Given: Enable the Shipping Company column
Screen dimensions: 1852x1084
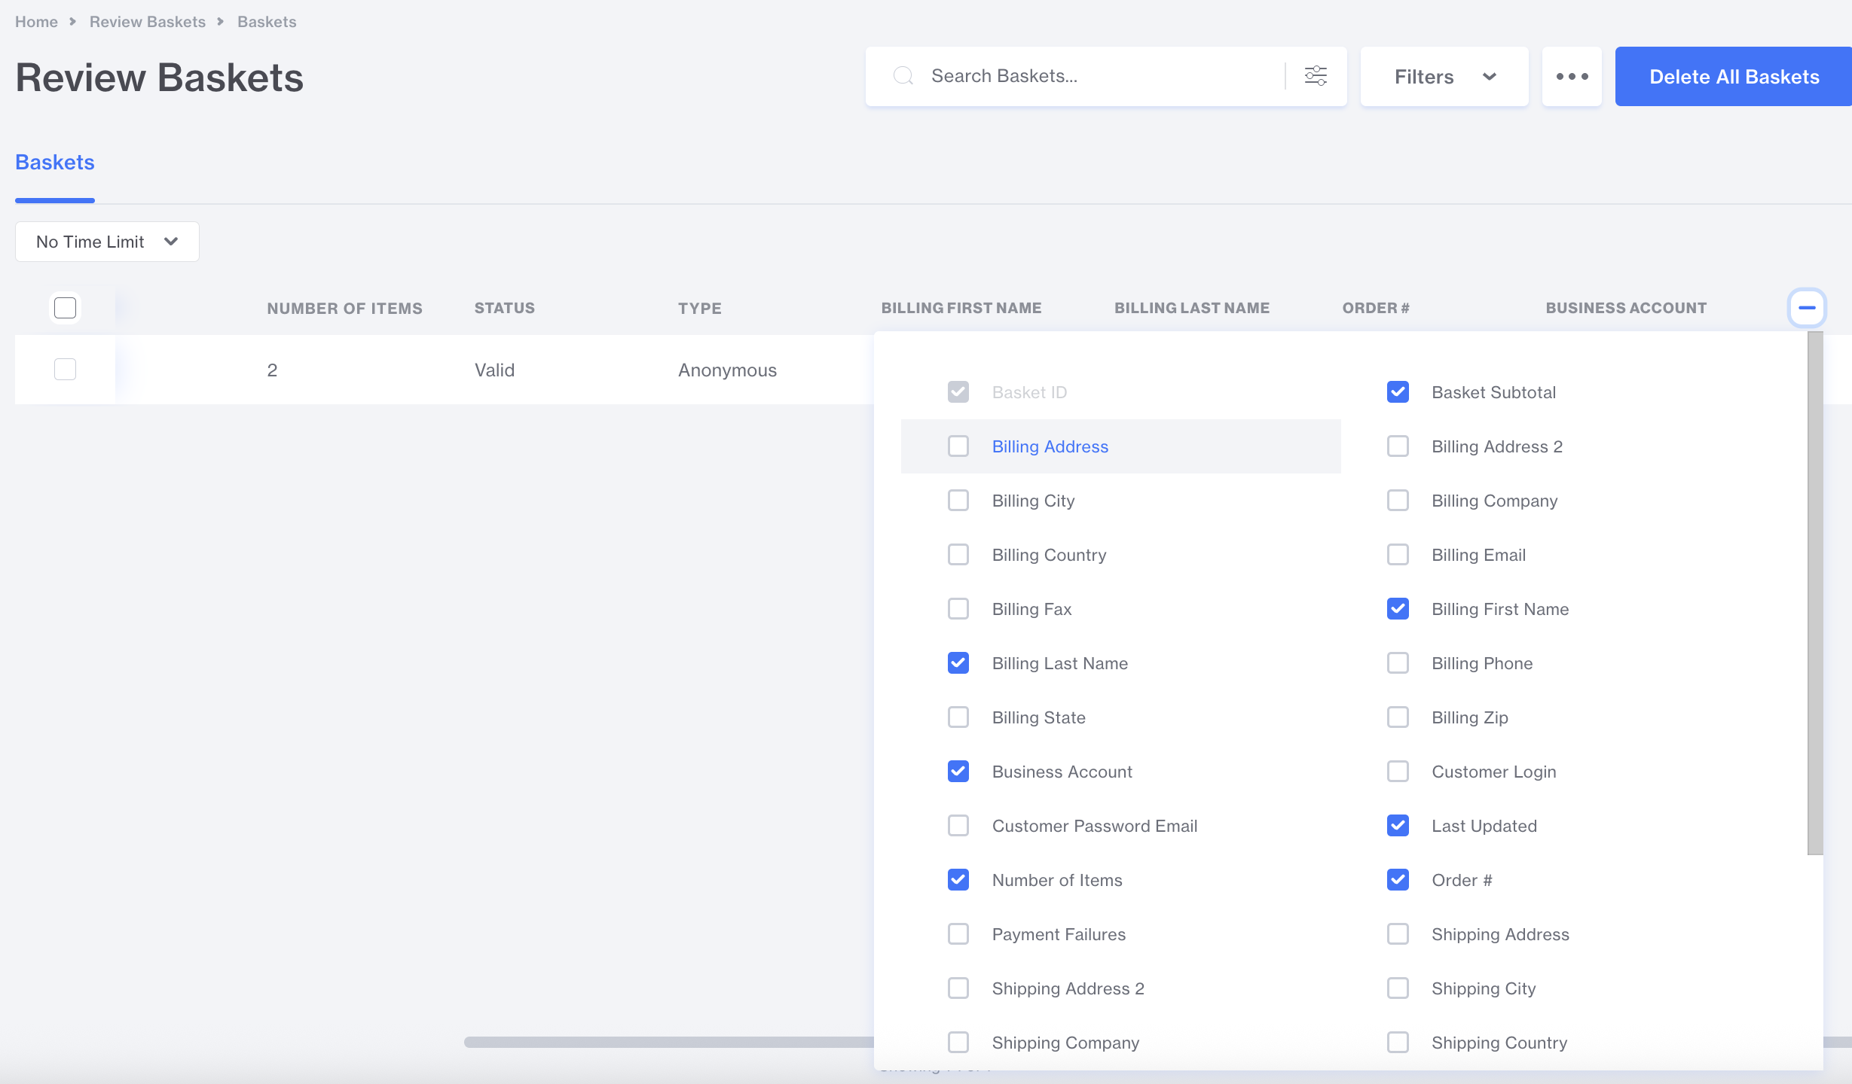Looking at the screenshot, I should click(x=958, y=1043).
